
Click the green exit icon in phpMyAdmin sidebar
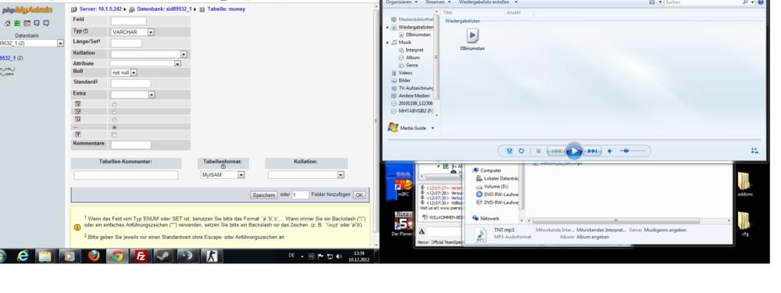point(17,23)
